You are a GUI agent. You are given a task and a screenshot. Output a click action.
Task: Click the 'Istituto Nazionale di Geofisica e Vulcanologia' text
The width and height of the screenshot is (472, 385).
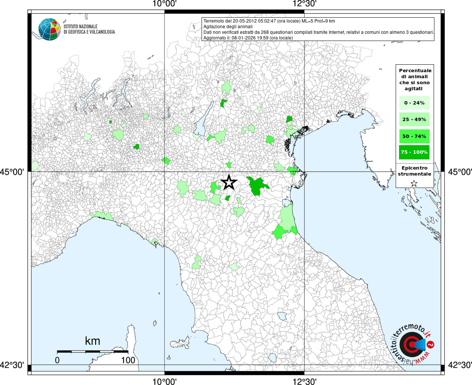[89, 29]
